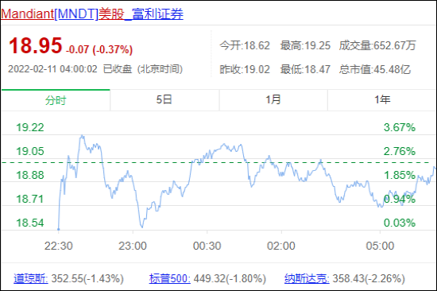Click the 2.76% percentage axis label
This screenshot has height=291, width=437.
pos(400,151)
